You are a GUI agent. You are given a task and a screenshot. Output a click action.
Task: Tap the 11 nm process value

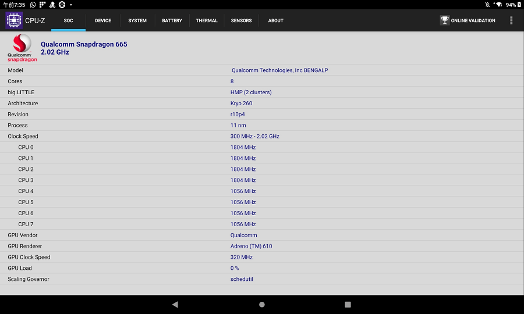pos(238,125)
